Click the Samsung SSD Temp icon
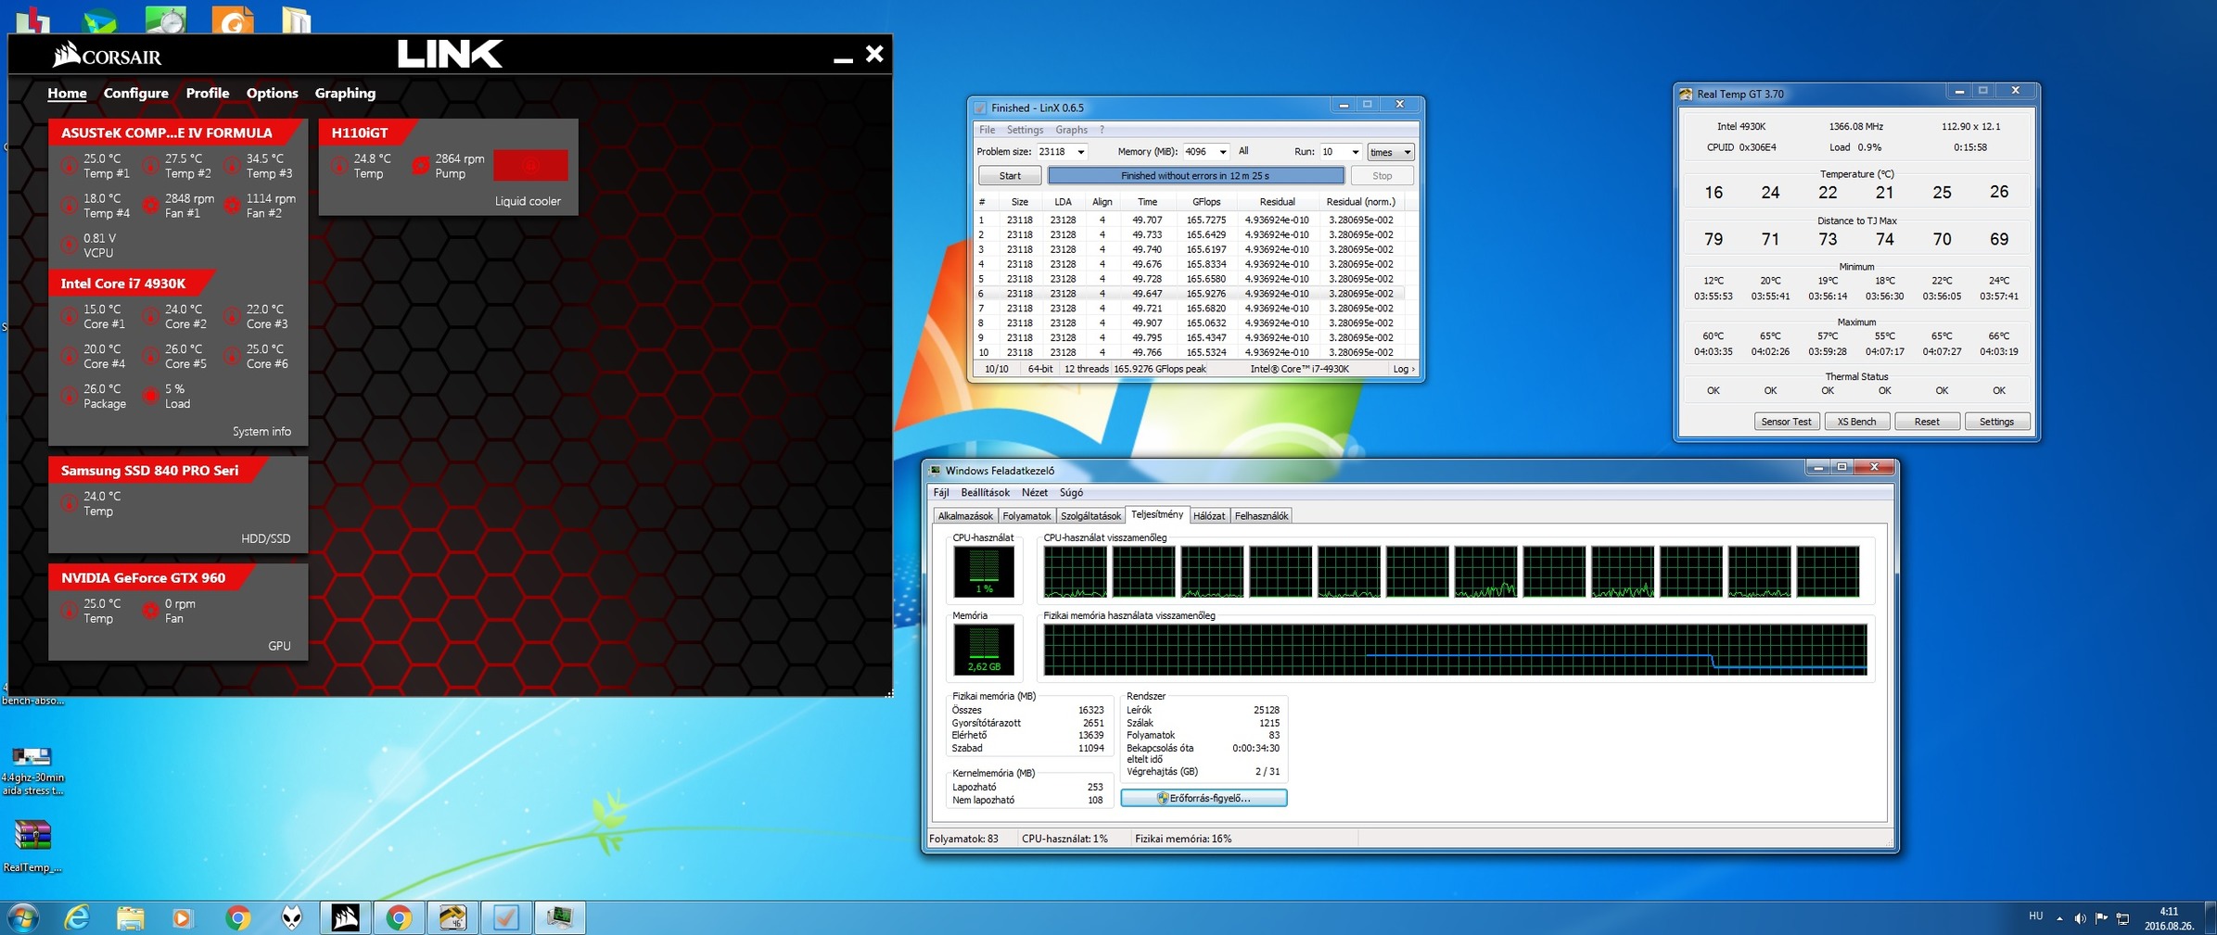 (x=70, y=504)
